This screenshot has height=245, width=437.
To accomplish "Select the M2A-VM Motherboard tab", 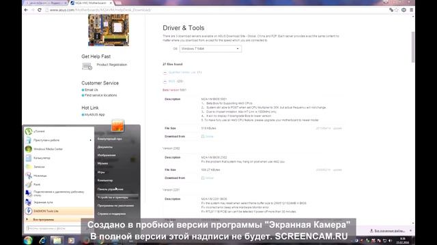I will [91, 3].
